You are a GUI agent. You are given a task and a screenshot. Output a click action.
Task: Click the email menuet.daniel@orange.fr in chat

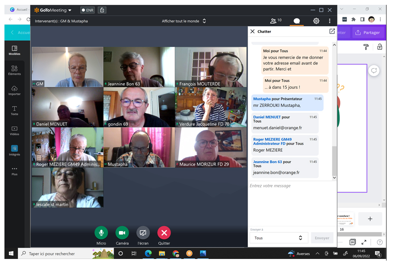tap(278, 128)
